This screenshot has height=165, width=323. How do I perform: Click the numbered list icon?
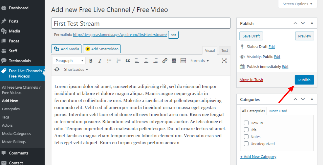point(119,61)
